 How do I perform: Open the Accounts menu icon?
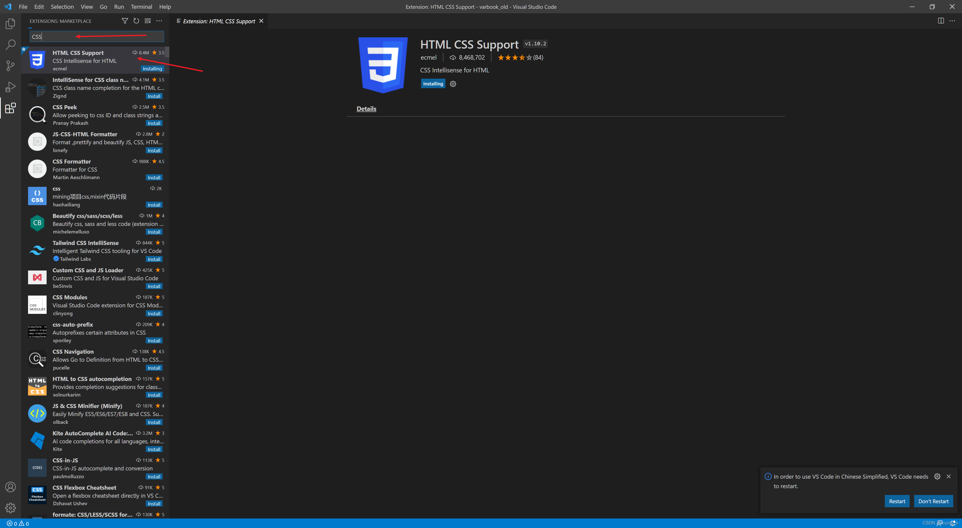pos(11,487)
